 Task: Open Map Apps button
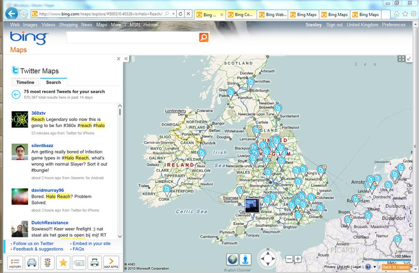click(x=111, y=262)
